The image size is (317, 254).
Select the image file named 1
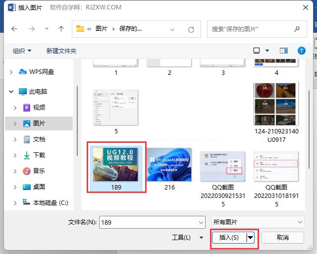[x=115, y=67]
